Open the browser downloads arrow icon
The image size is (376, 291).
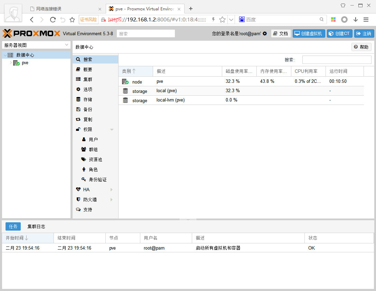(355, 20)
